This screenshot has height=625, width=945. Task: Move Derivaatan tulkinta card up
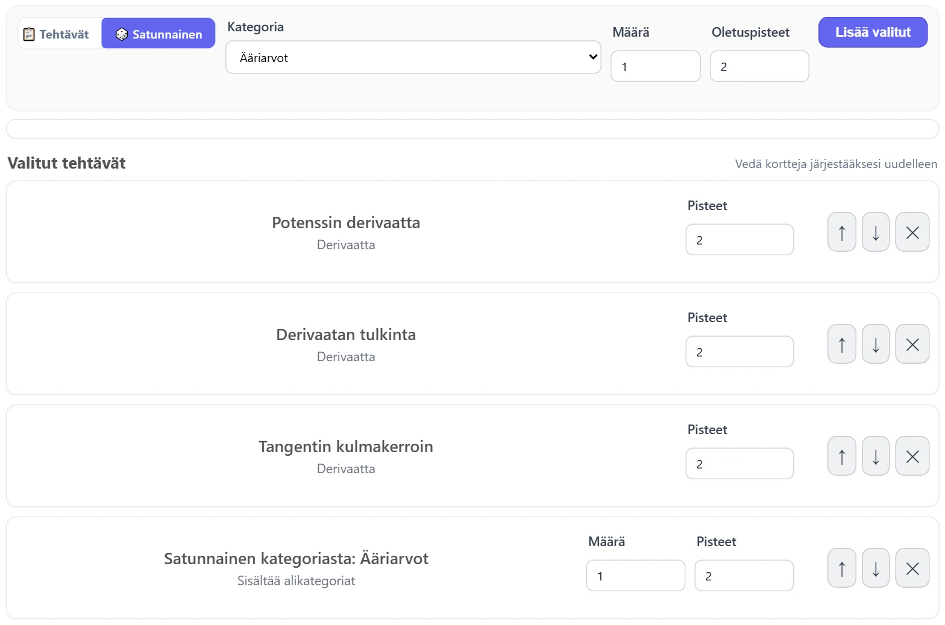coord(842,344)
